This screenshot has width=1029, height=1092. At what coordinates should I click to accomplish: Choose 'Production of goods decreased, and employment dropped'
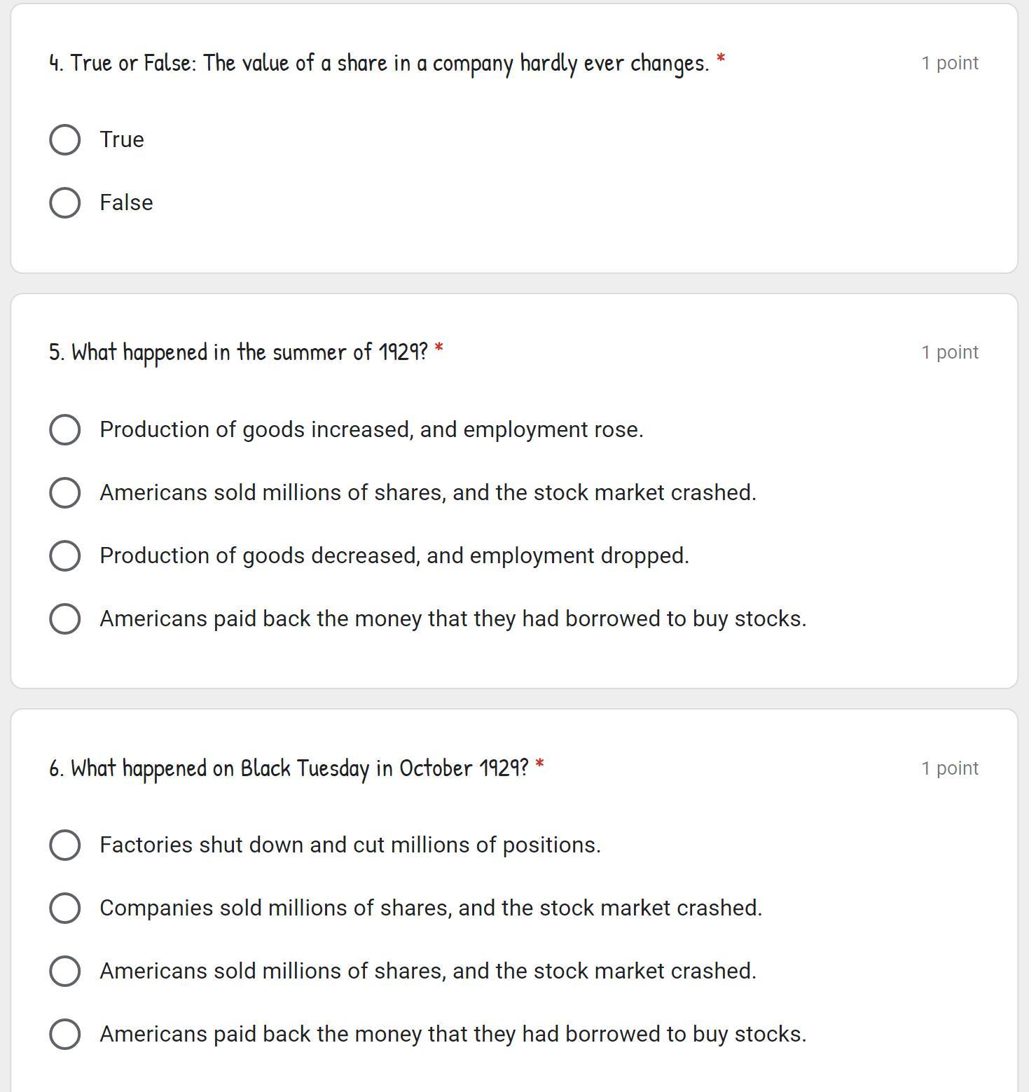64,555
